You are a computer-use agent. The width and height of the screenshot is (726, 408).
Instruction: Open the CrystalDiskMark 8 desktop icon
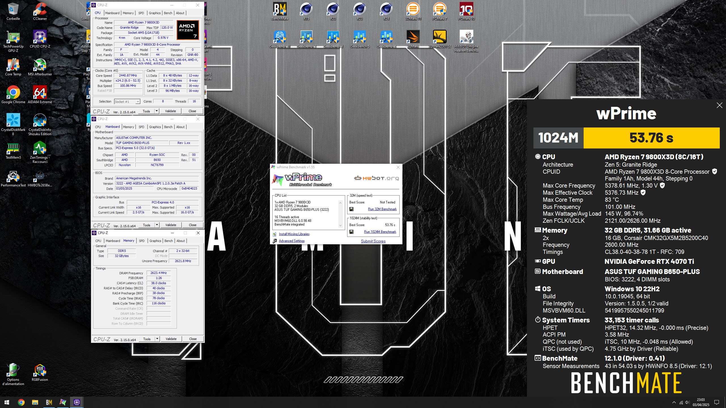(x=13, y=125)
